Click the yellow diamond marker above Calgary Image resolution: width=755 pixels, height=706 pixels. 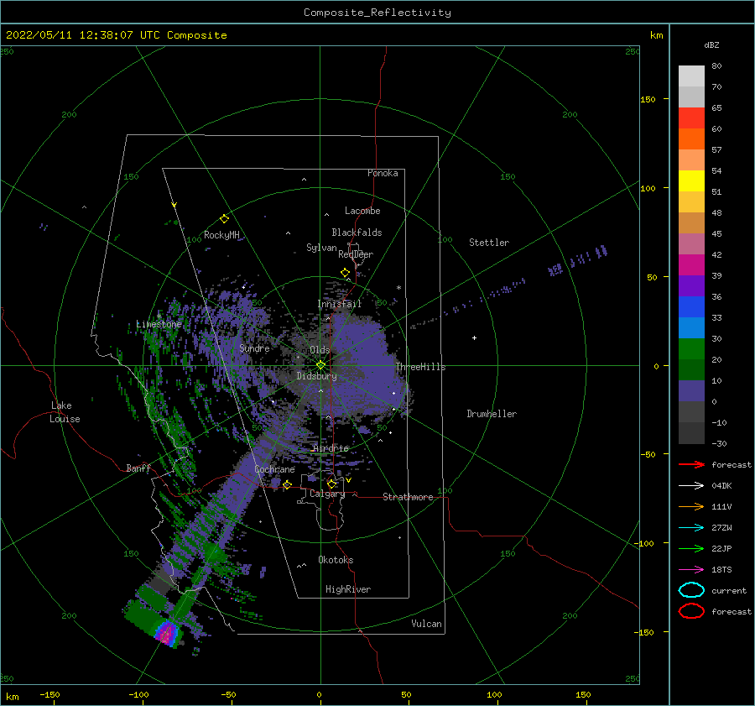[331, 484]
